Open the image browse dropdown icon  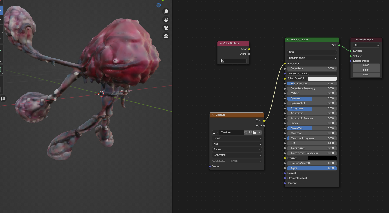(216, 132)
